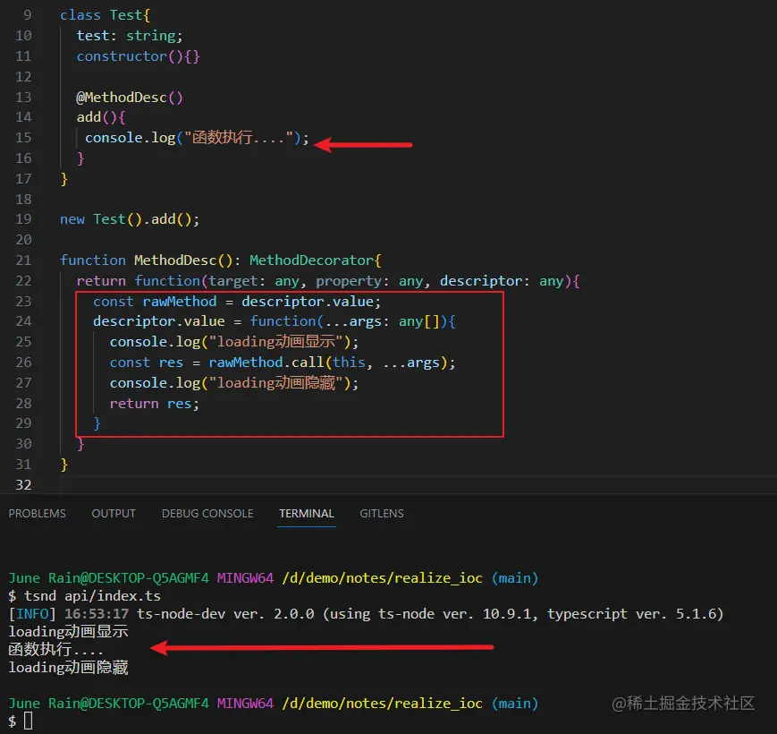Click '[INFO] 16:53:17 ts-node-dev' terminal line
Image resolution: width=777 pixels, height=734 pixels.
pyautogui.click(x=367, y=614)
